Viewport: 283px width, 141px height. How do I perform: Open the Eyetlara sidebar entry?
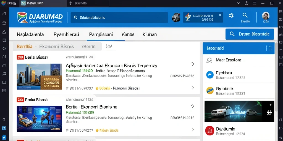pos(239,75)
